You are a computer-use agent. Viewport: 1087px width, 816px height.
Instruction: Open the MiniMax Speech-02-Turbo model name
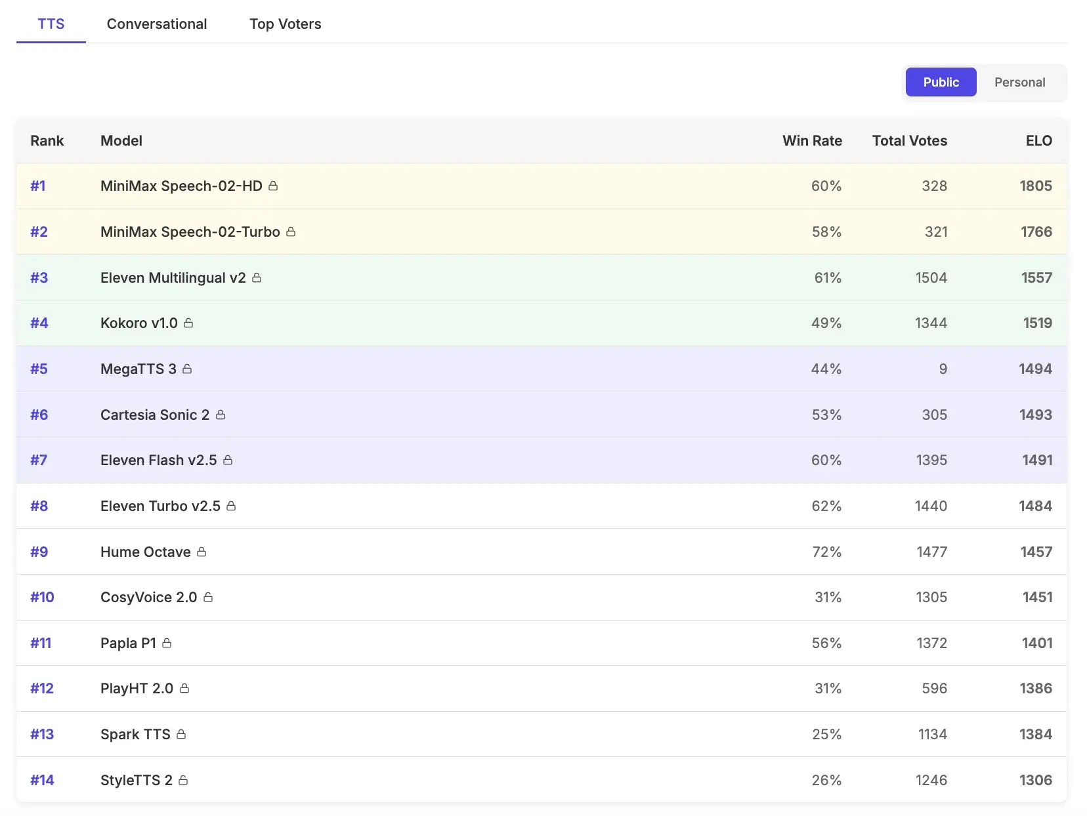point(190,232)
